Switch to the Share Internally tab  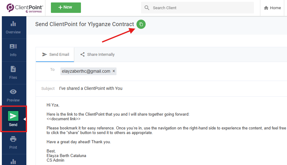(98, 54)
